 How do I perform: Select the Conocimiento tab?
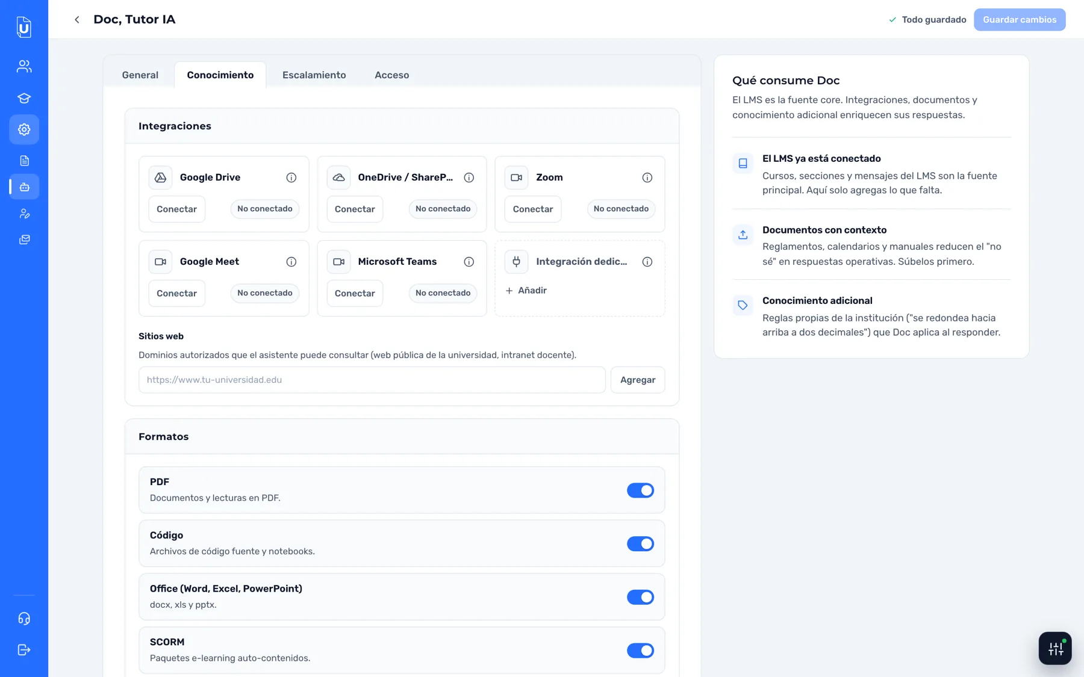220,75
